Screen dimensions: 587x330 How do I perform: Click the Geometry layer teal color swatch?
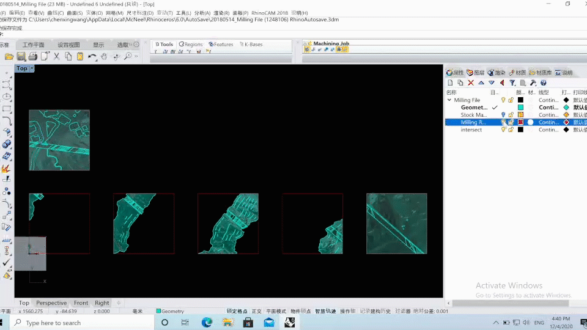(x=520, y=108)
